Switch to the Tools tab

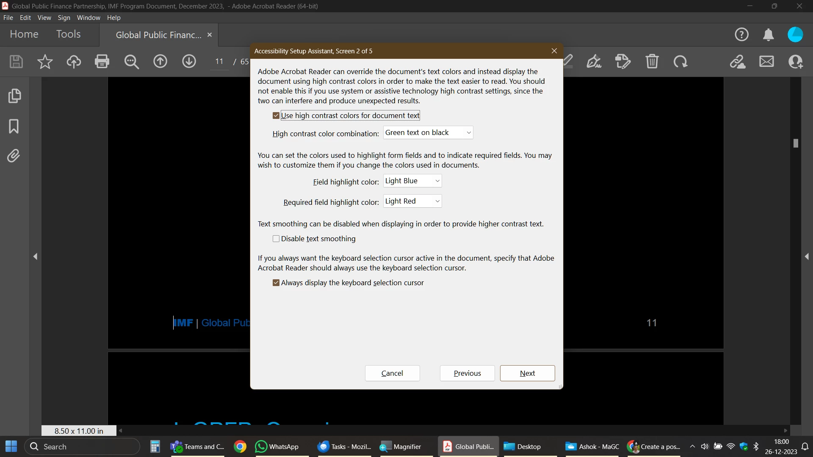68,34
